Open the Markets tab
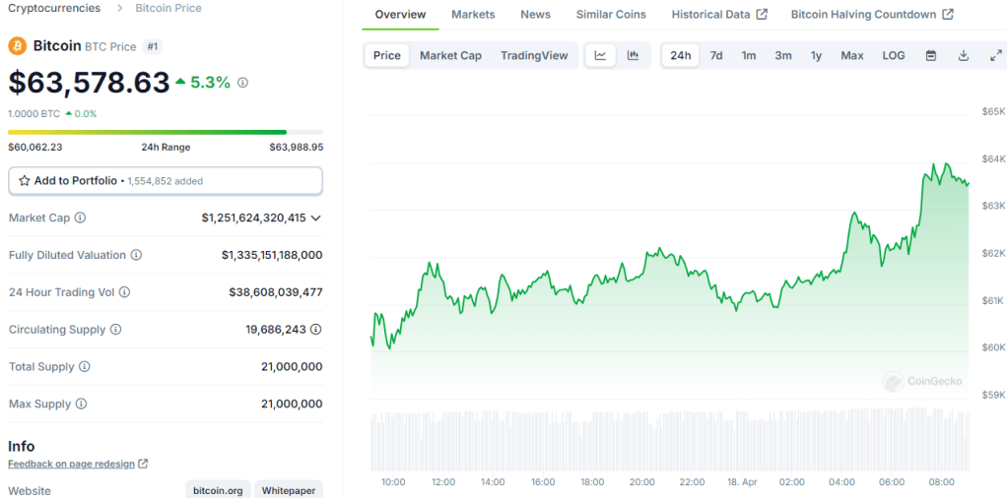 [473, 15]
